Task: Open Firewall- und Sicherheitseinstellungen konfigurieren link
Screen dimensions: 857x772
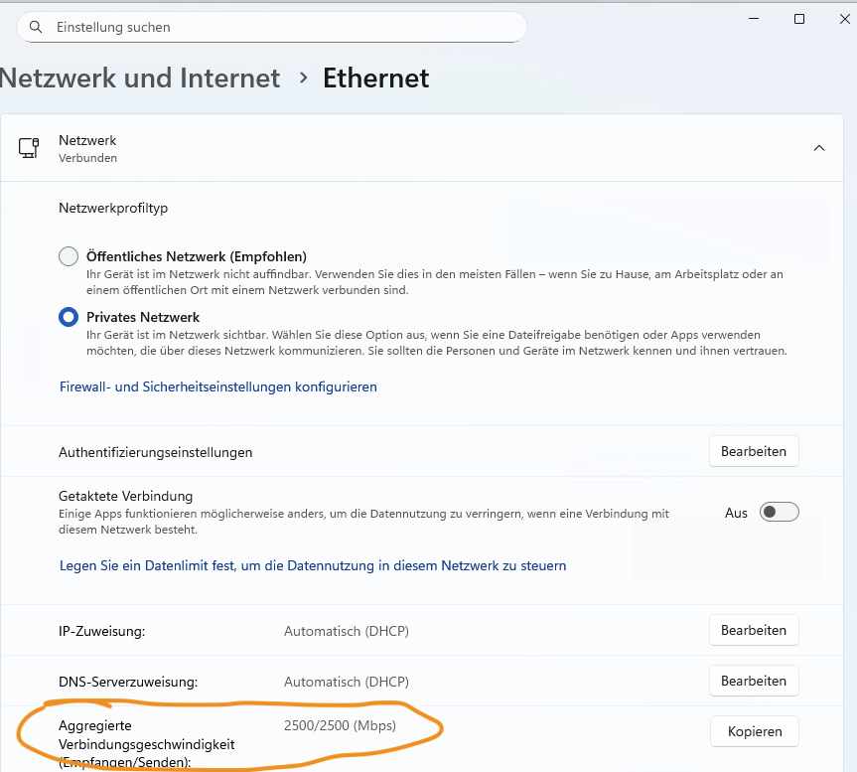Action: 218,386
